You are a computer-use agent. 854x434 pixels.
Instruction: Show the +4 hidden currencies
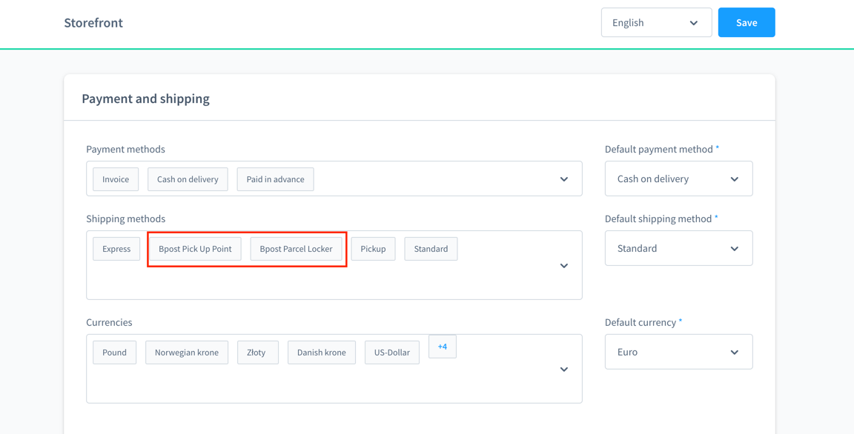point(443,347)
